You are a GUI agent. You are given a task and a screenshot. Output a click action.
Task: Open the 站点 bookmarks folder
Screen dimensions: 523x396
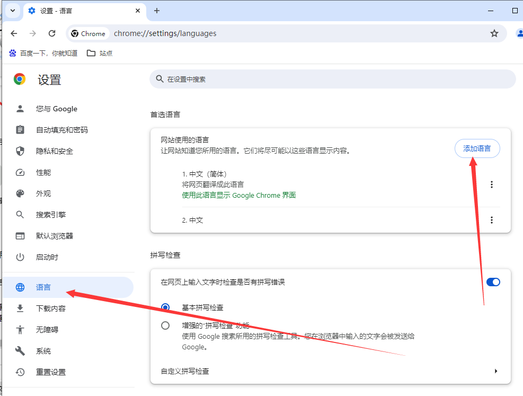[x=100, y=53]
